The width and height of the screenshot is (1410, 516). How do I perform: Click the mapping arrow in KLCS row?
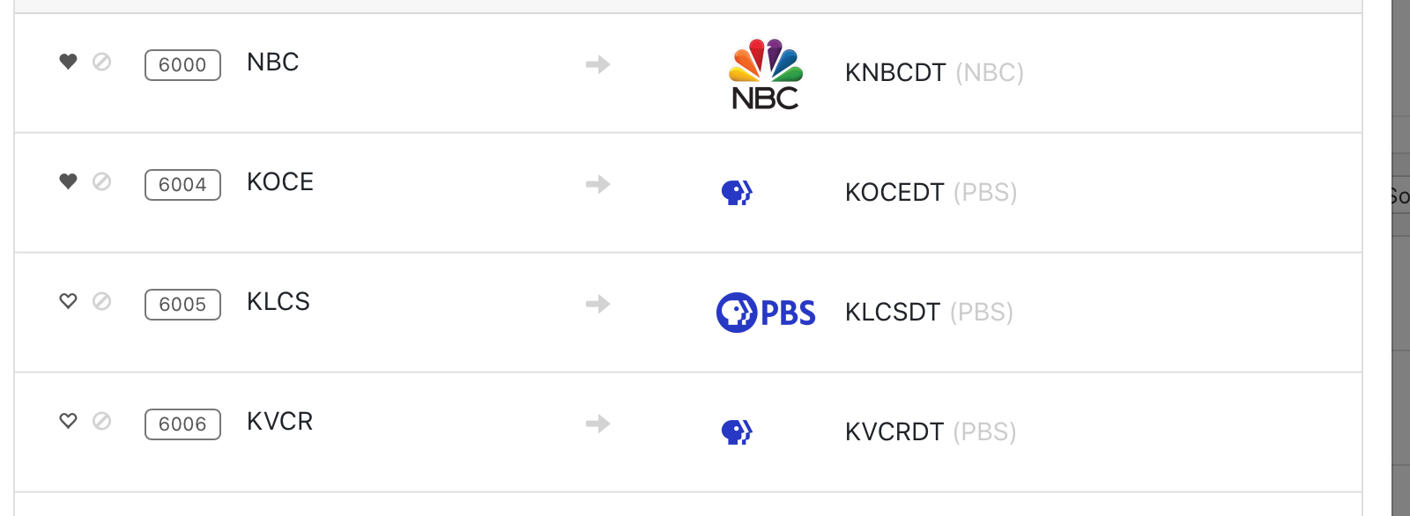point(598,304)
